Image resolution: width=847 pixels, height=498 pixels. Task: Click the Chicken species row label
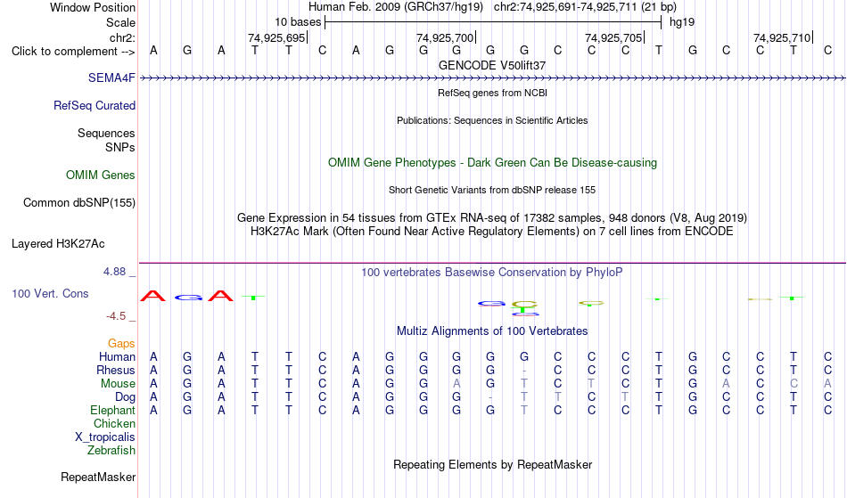[114, 423]
